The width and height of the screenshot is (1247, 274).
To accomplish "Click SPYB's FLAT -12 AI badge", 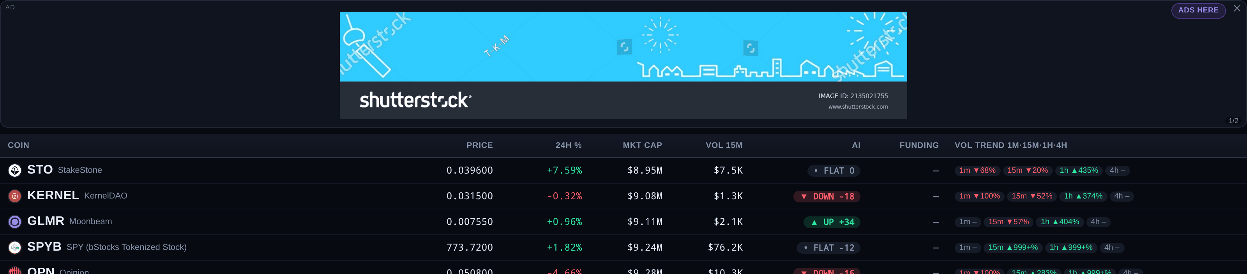I will [x=828, y=248].
